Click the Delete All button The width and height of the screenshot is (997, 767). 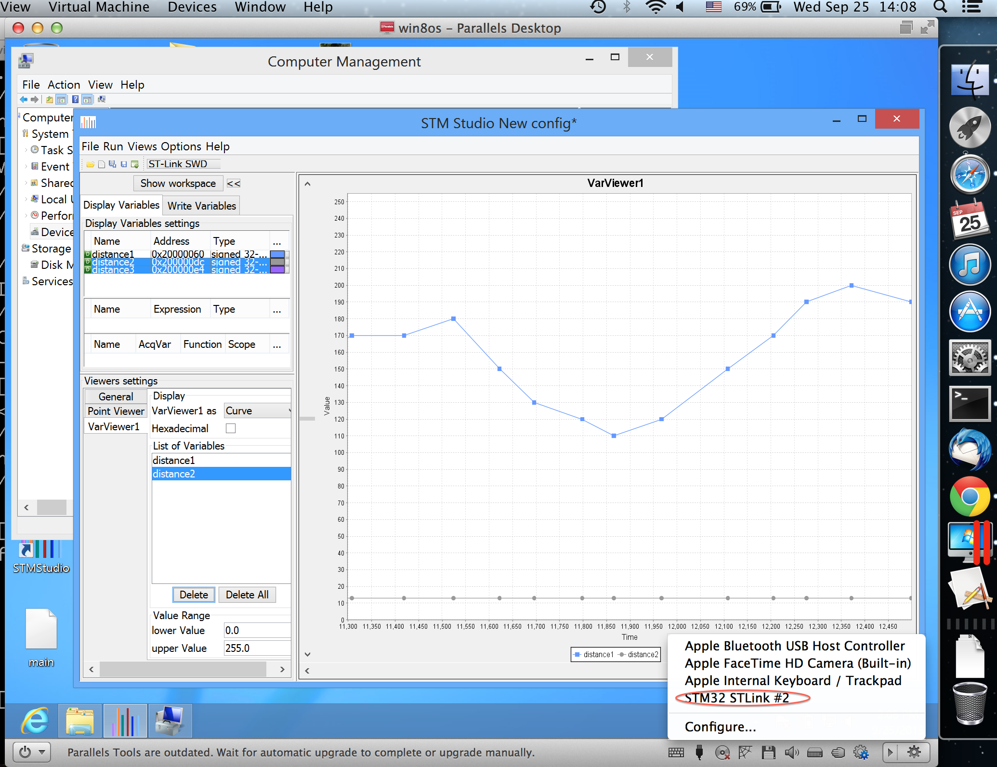[x=247, y=595]
